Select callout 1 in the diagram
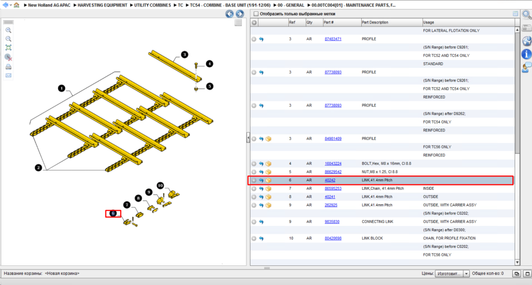 (61, 88)
